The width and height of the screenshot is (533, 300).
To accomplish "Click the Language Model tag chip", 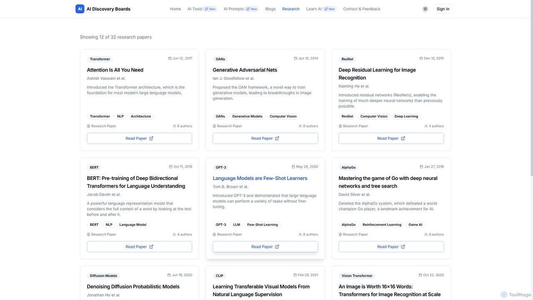I will tap(133, 225).
